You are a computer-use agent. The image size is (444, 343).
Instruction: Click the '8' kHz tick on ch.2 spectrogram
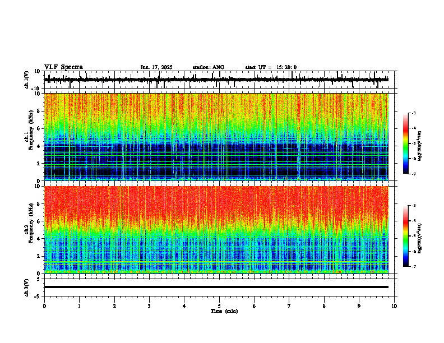39,204
